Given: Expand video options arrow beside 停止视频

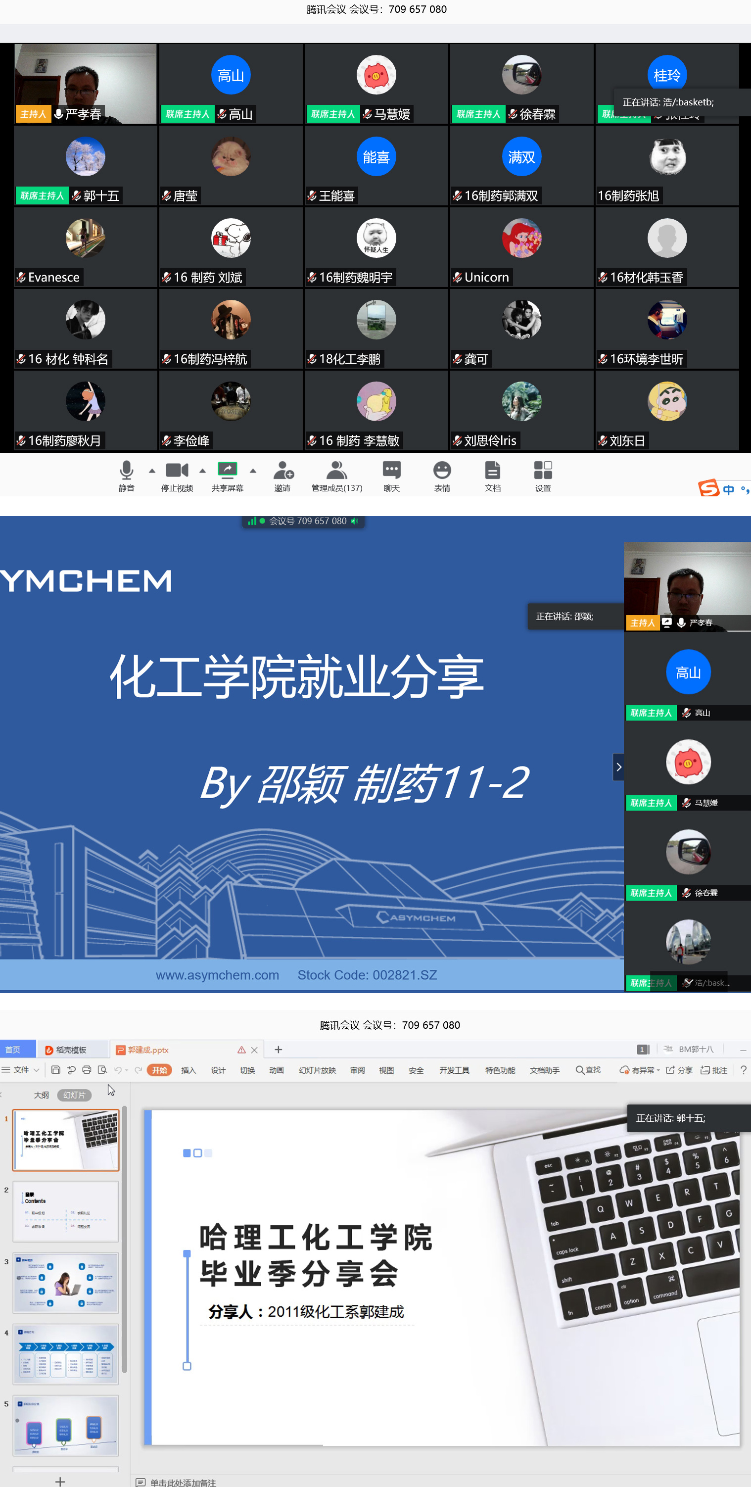Looking at the screenshot, I should coord(202,471).
